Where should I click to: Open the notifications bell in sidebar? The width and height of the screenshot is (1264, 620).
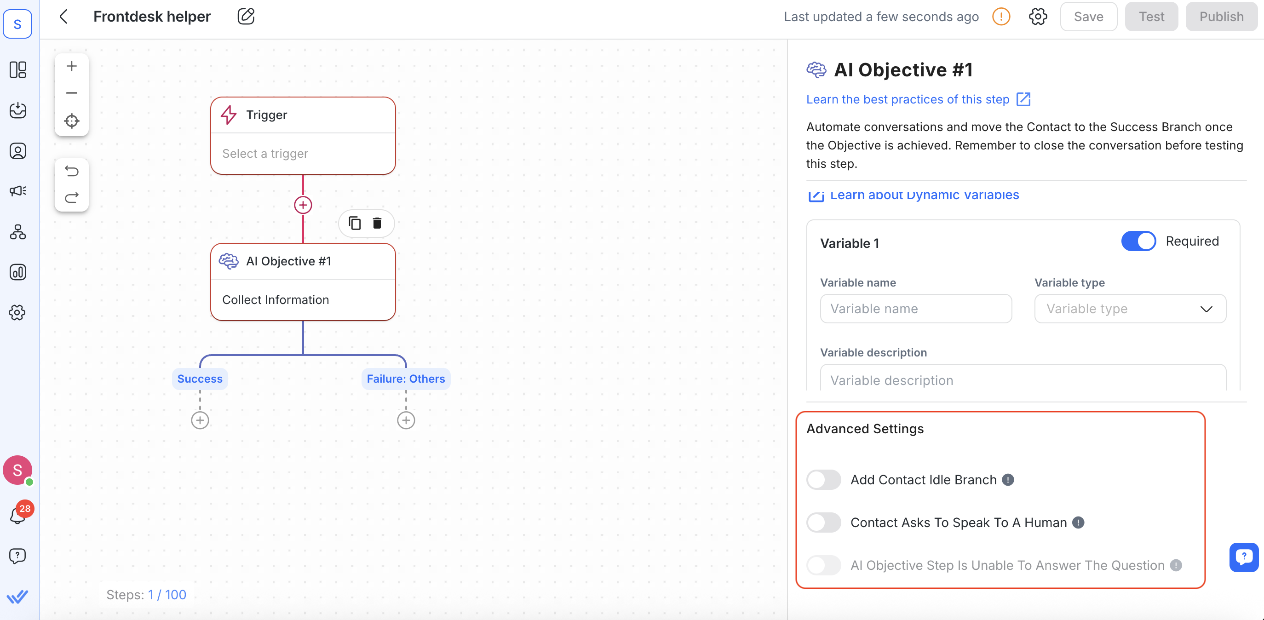click(17, 515)
